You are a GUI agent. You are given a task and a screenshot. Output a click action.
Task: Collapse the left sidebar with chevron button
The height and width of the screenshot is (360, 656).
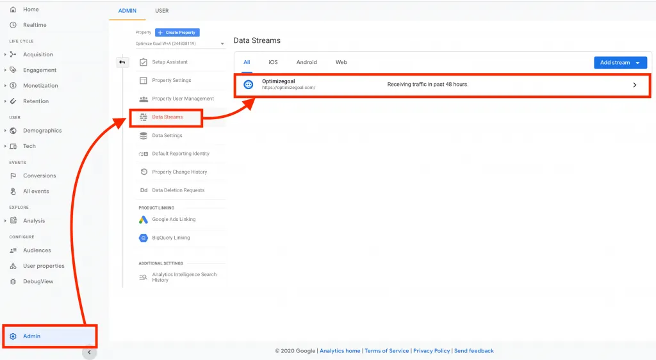(89, 352)
